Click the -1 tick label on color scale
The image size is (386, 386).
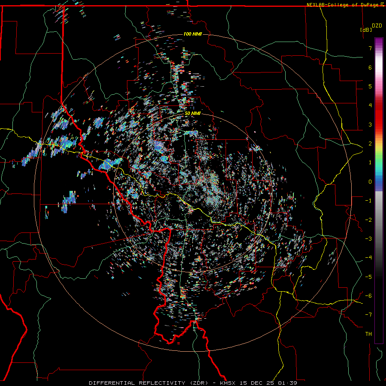[368, 200]
